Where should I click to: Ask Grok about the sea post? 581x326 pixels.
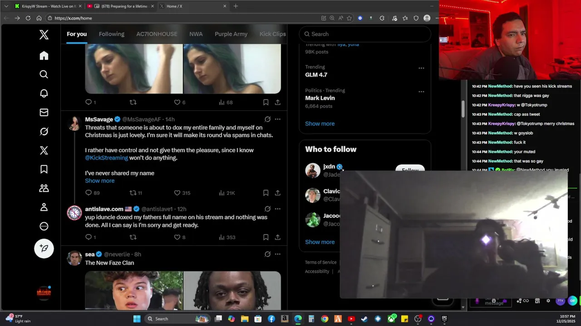tap(267, 254)
